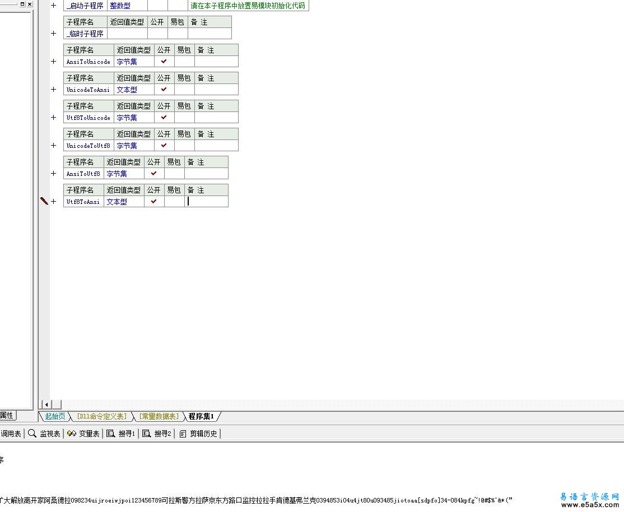The width and height of the screenshot is (624, 512).
Task: Toggle 公开 checkmark for UnicodeToAnsi
Action: point(164,90)
